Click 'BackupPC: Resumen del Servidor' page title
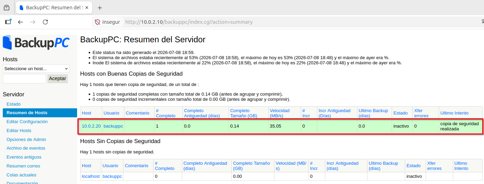484x184 pixels. coord(143,40)
